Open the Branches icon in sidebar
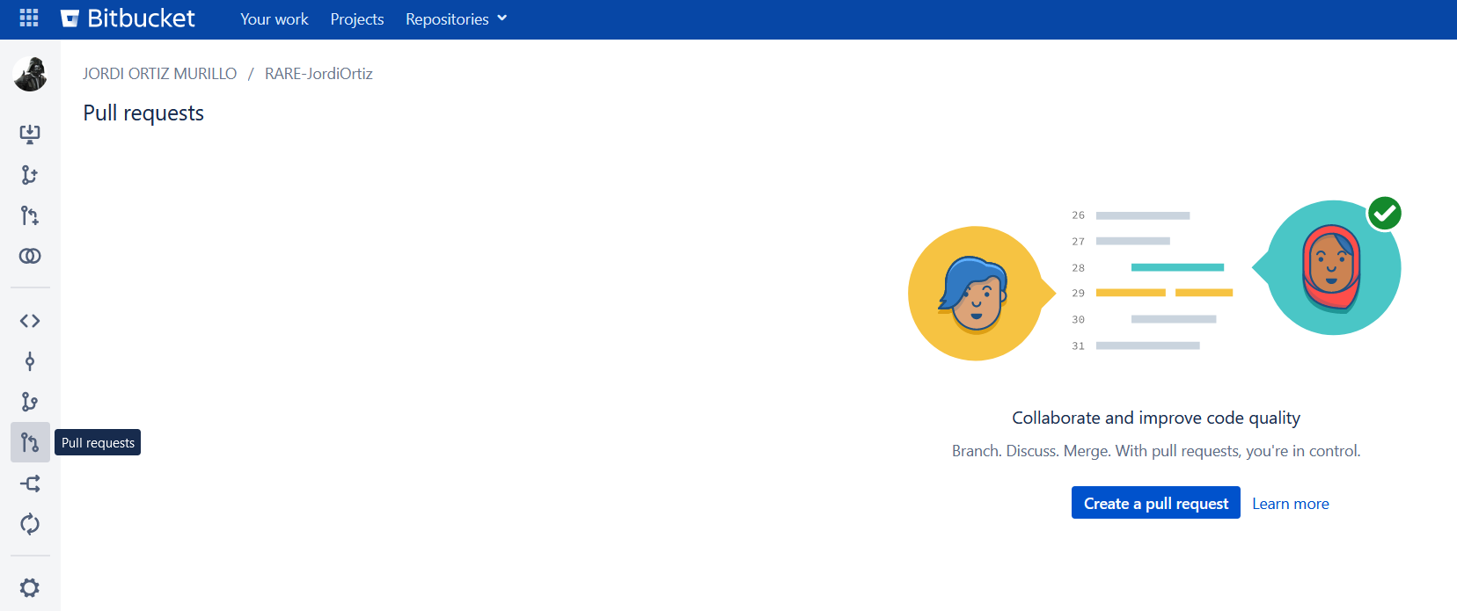This screenshot has height=611, width=1457. 30,402
